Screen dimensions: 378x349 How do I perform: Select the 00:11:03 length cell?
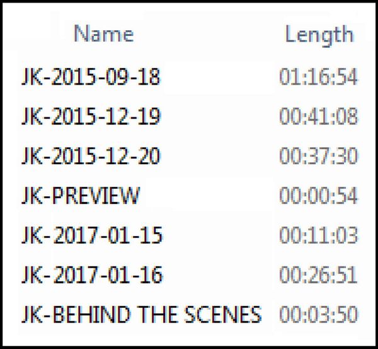click(318, 235)
